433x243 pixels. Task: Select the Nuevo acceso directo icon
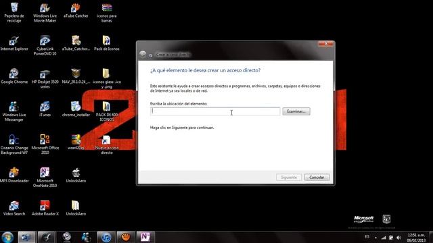pyautogui.click(x=107, y=144)
